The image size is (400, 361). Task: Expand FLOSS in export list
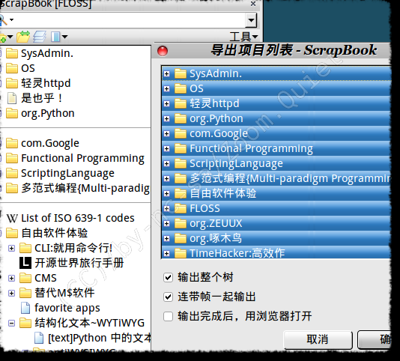[167, 208]
